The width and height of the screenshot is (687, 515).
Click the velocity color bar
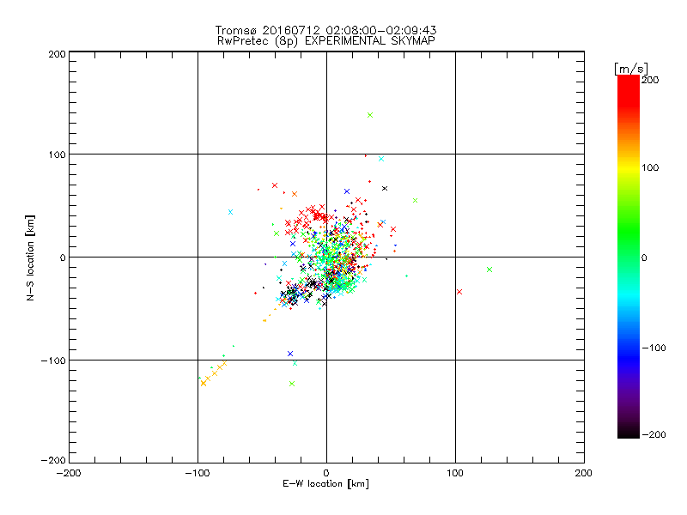(x=629, y=257)
